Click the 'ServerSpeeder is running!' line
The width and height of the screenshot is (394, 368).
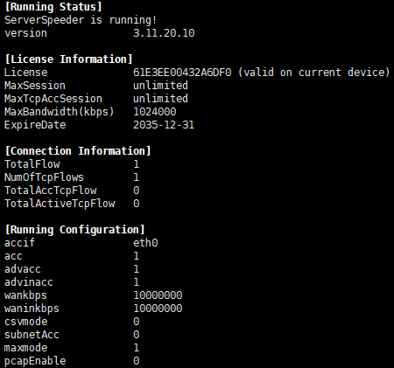(x=81, y=20)
